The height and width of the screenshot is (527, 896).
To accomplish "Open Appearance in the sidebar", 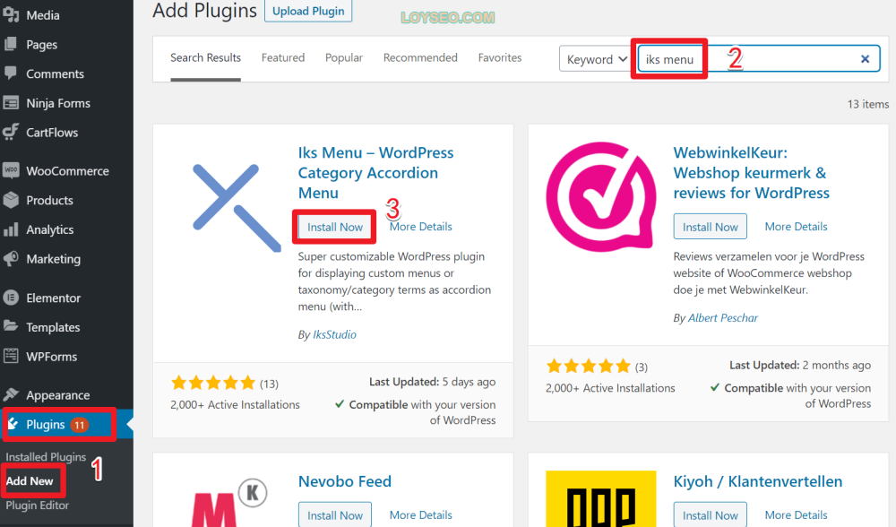I will pos(57,395).
